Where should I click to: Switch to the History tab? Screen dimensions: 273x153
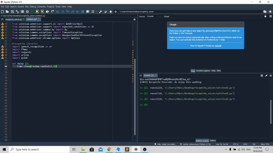tap(213, 141)
